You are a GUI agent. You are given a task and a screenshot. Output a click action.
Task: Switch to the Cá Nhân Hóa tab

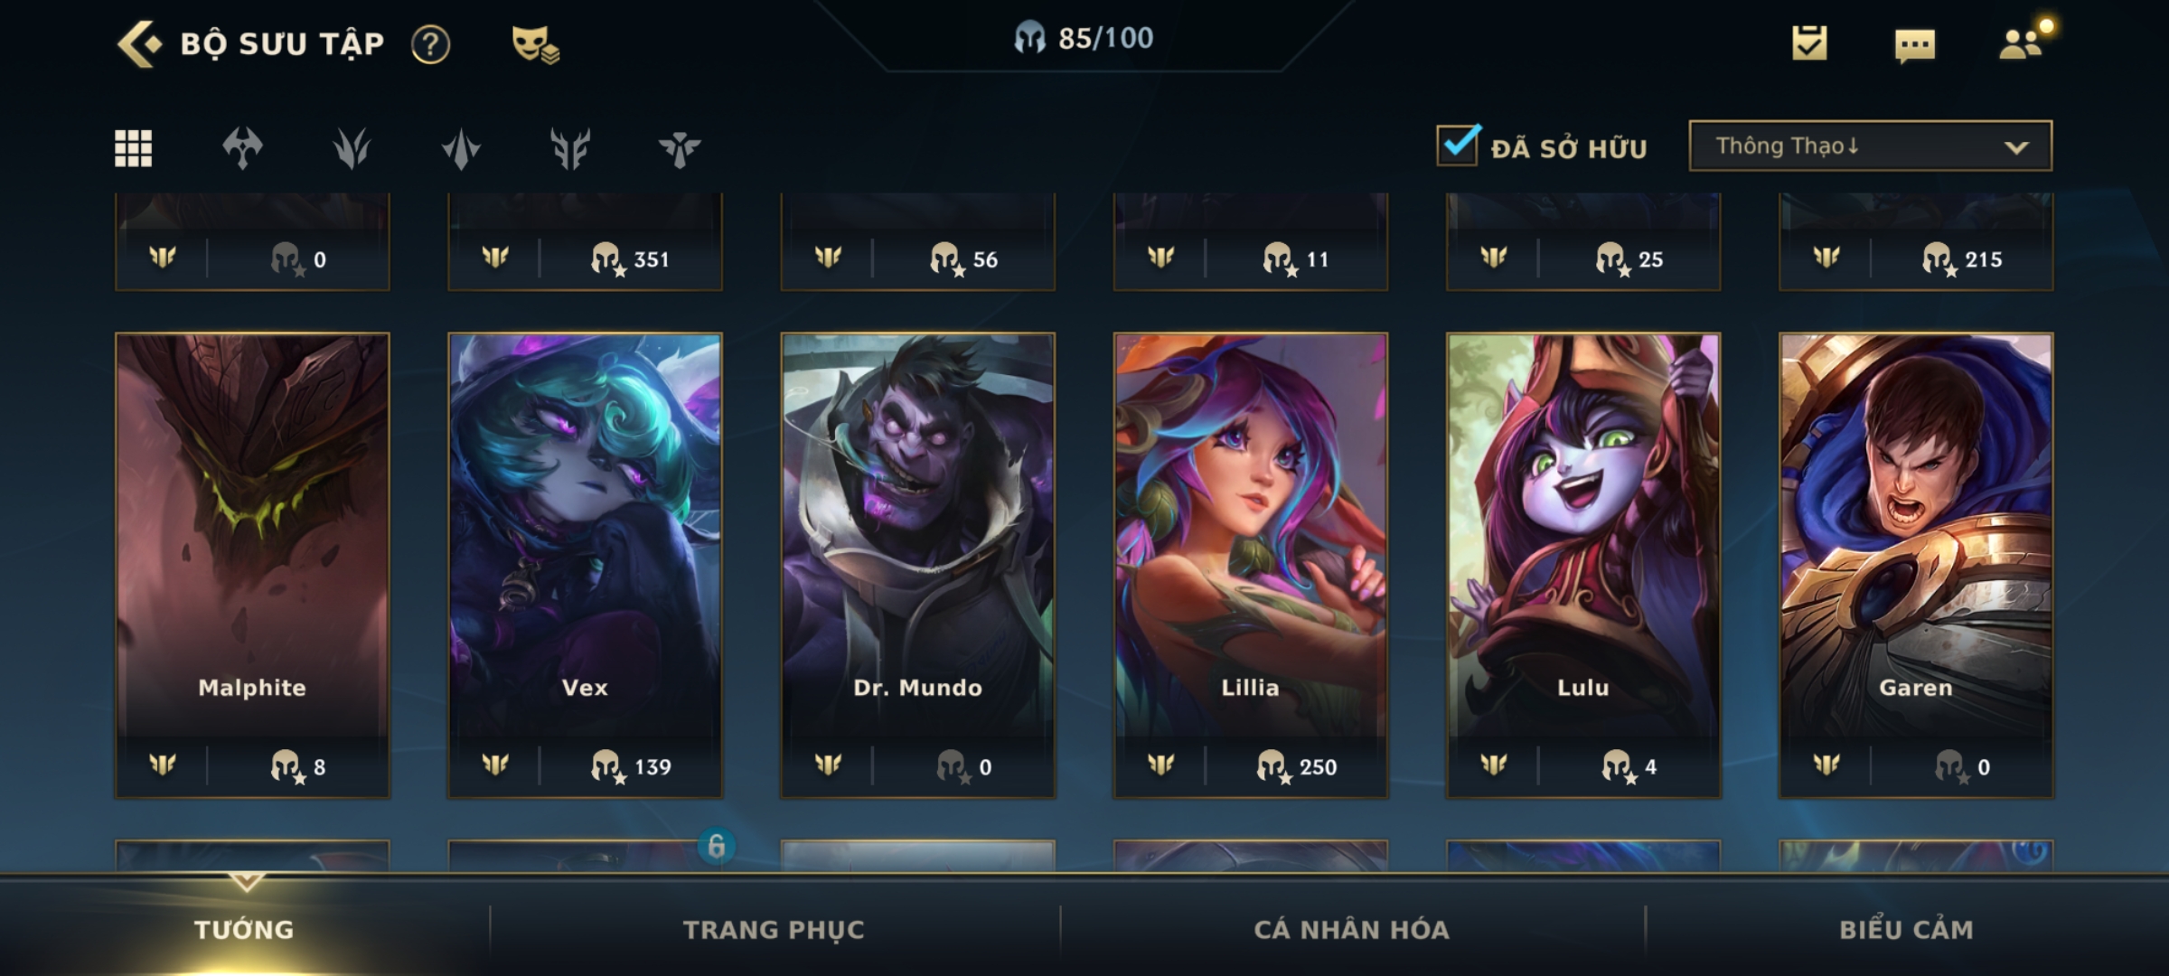point(1351,929)
